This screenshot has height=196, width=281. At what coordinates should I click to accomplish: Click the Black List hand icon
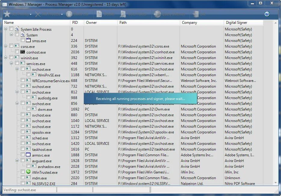[x=69, y=14]
